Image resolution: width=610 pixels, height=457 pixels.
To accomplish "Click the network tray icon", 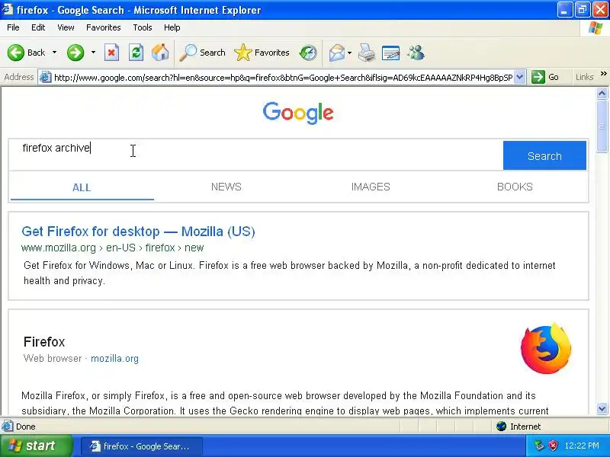I will (539, 446).
